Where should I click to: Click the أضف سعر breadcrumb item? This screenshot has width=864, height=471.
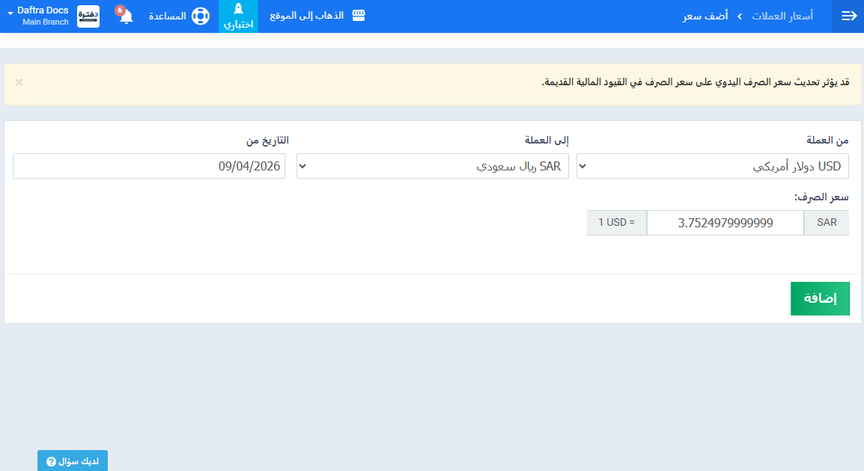pos(705,16)
